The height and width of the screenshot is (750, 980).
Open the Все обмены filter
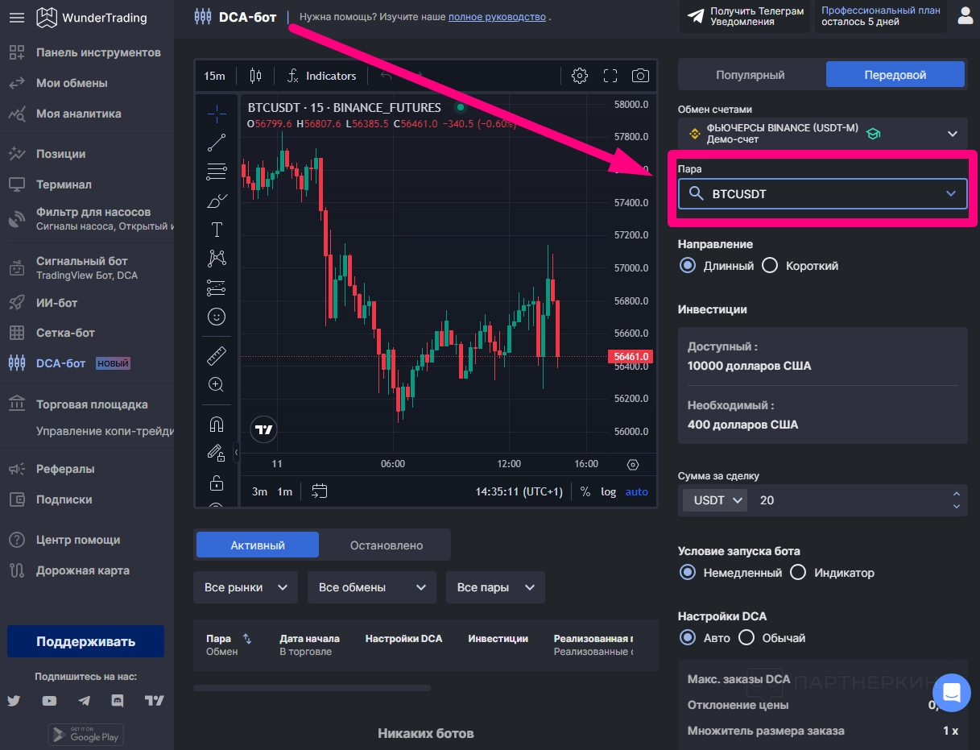pyautogui.click(x=372, y=587)
